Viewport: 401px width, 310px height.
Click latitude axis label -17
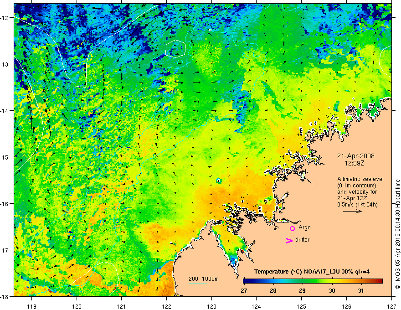5,250
